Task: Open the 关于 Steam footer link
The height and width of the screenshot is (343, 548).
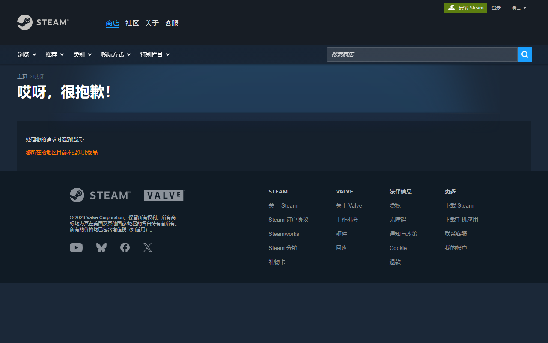Action: click(283, 206)
